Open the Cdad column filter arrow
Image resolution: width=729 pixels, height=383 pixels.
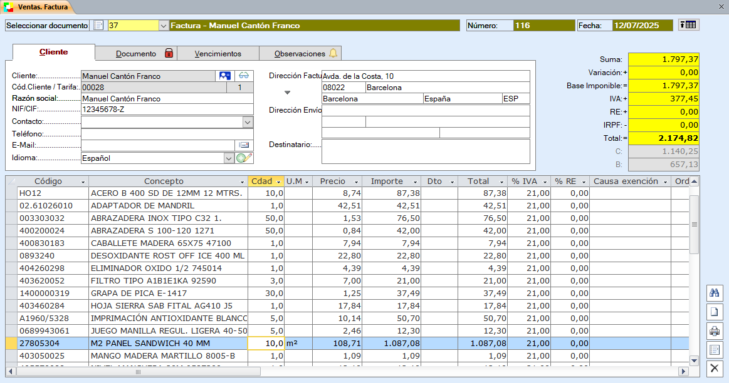pyautogui.click(x=278, y=181)
